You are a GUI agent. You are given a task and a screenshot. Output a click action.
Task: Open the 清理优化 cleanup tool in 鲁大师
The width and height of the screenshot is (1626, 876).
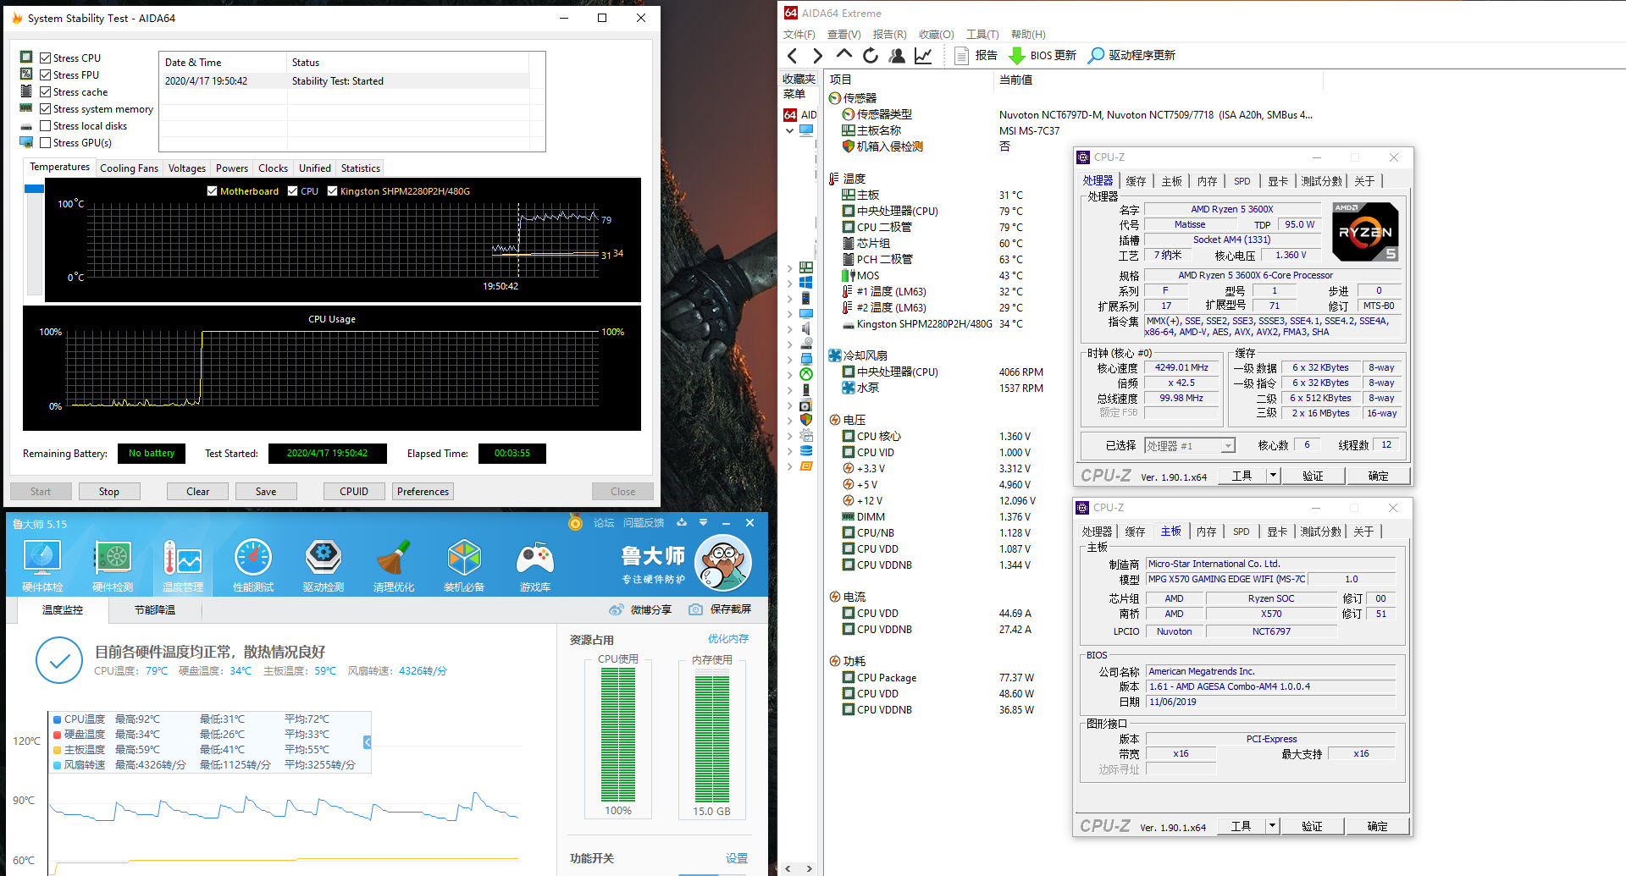(393, 561)
